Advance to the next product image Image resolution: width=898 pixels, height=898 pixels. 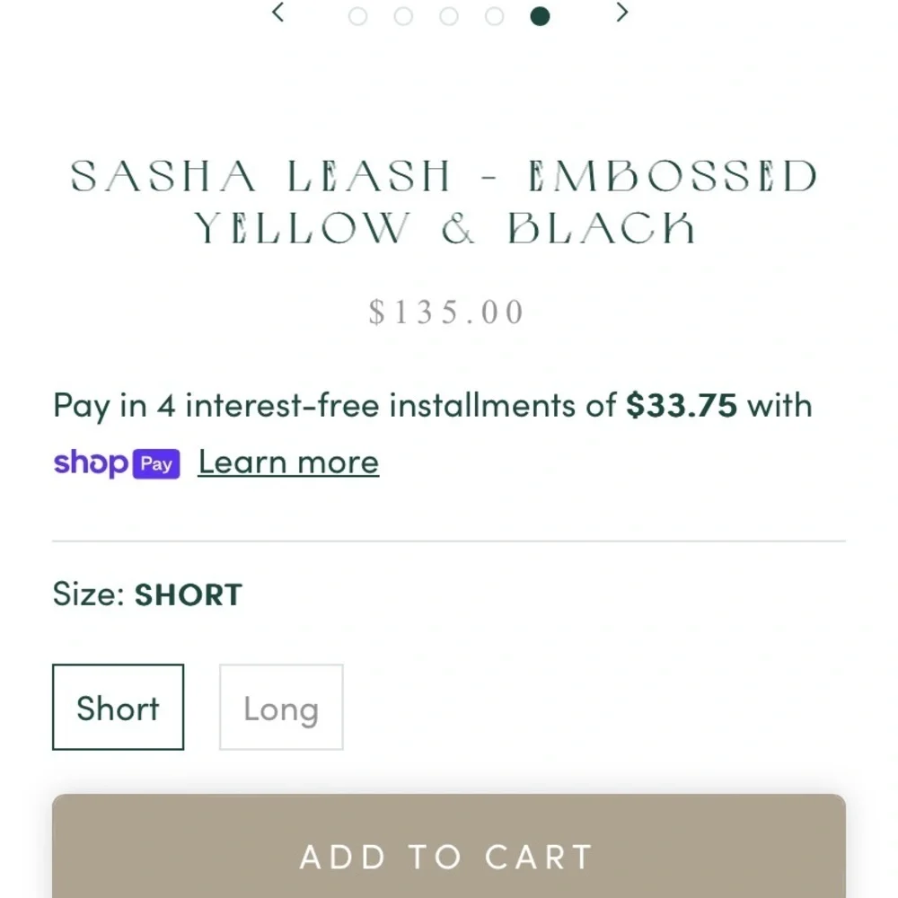coord(622,12)
